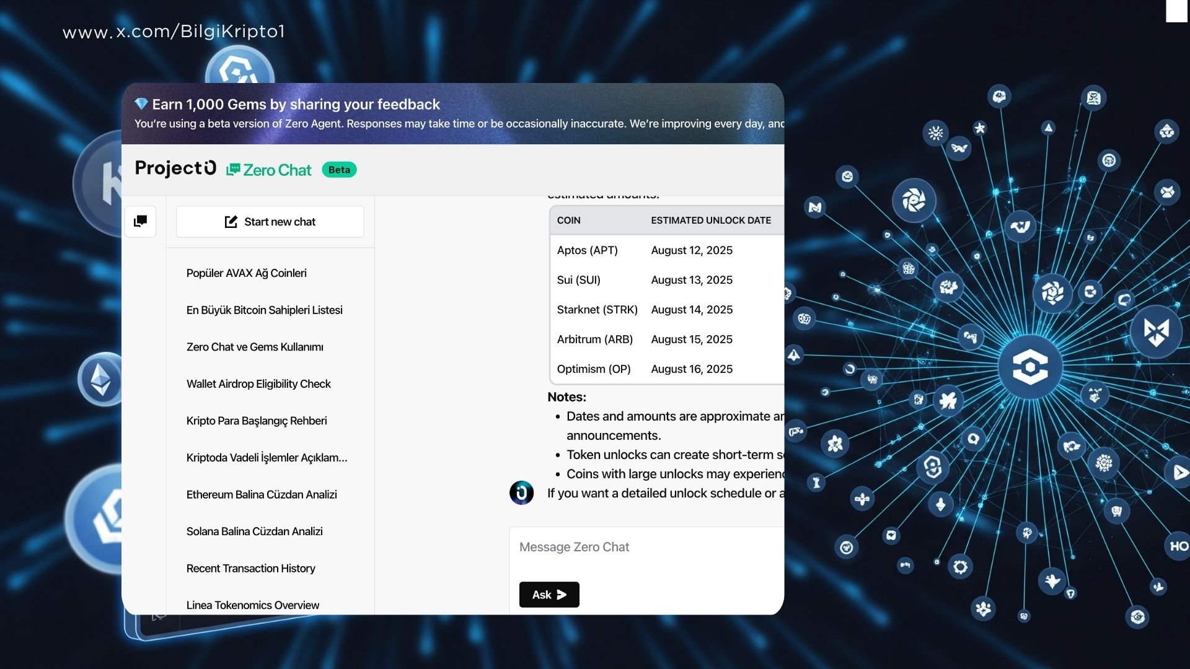Select the Sui (SUI) table cell
This screenshot has width=1190, height=669.
(578, 280)
